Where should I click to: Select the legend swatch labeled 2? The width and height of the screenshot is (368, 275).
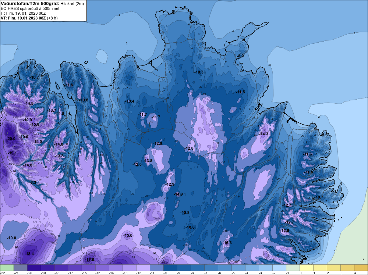pos(333,268)
